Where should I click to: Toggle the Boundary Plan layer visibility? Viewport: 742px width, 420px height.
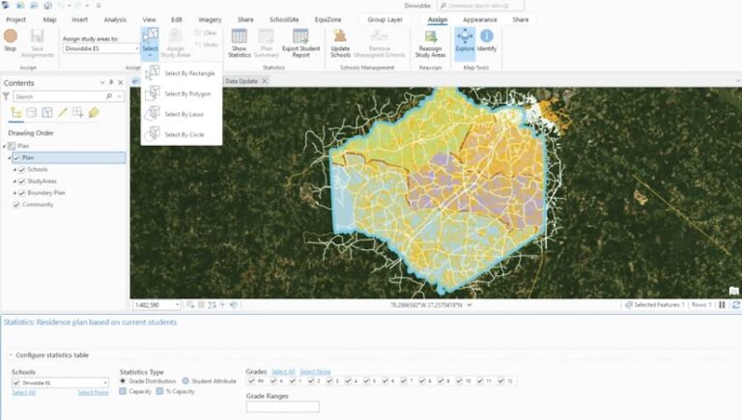(x=22, y=193)
